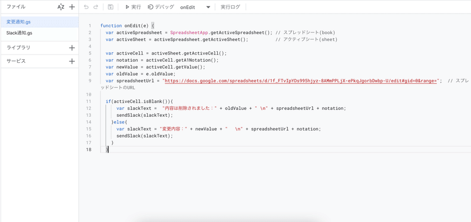
Task: Open the 実行ログ execution log
Action: 230,7
